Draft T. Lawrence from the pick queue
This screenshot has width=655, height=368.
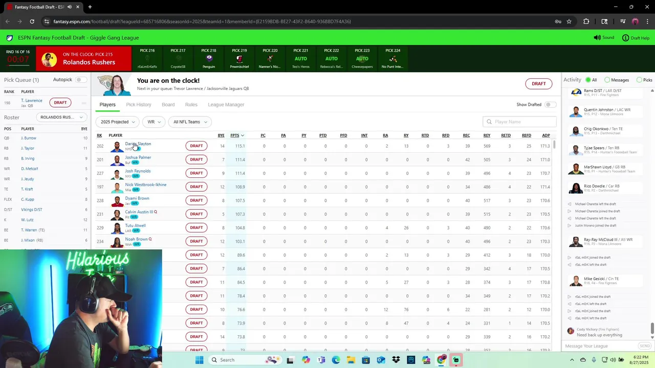coord(60,103)
